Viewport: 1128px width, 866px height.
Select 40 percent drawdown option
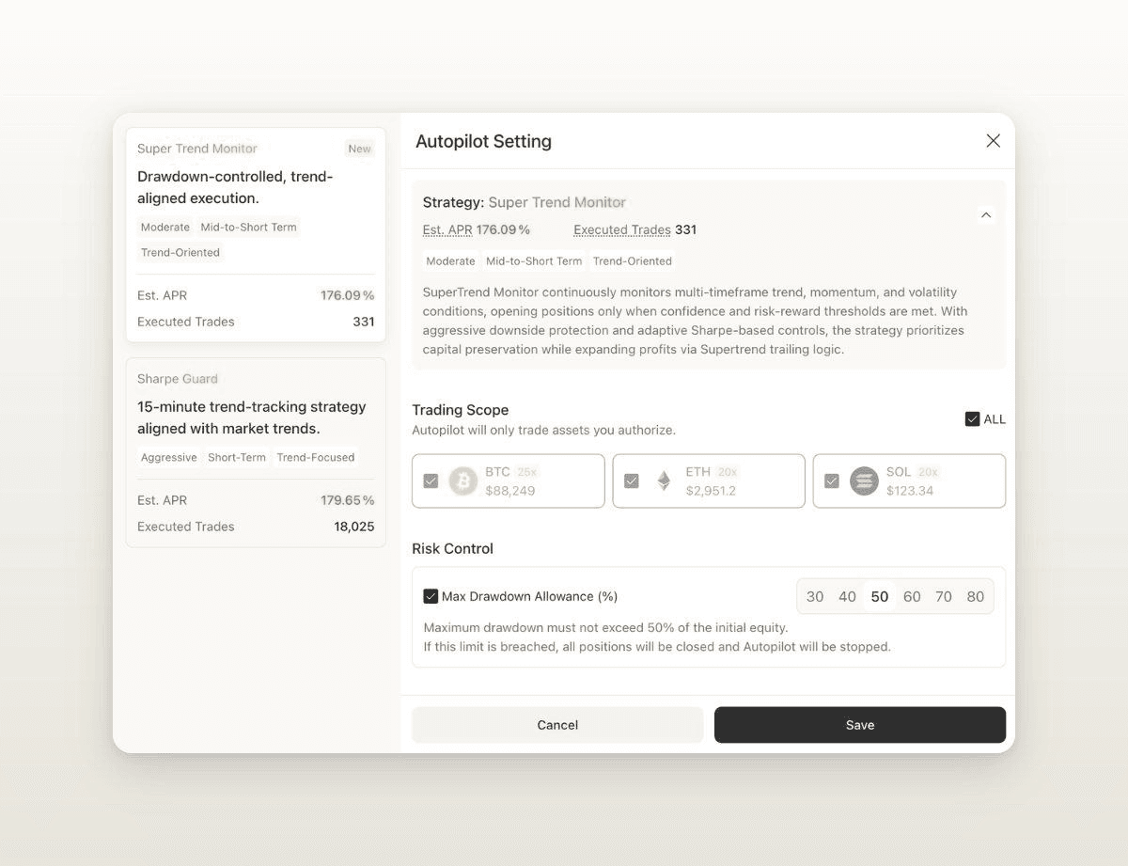(847, 597)
